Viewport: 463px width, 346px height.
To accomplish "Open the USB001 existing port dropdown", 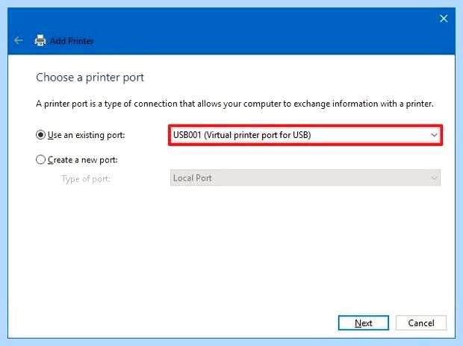I will 305,135.
